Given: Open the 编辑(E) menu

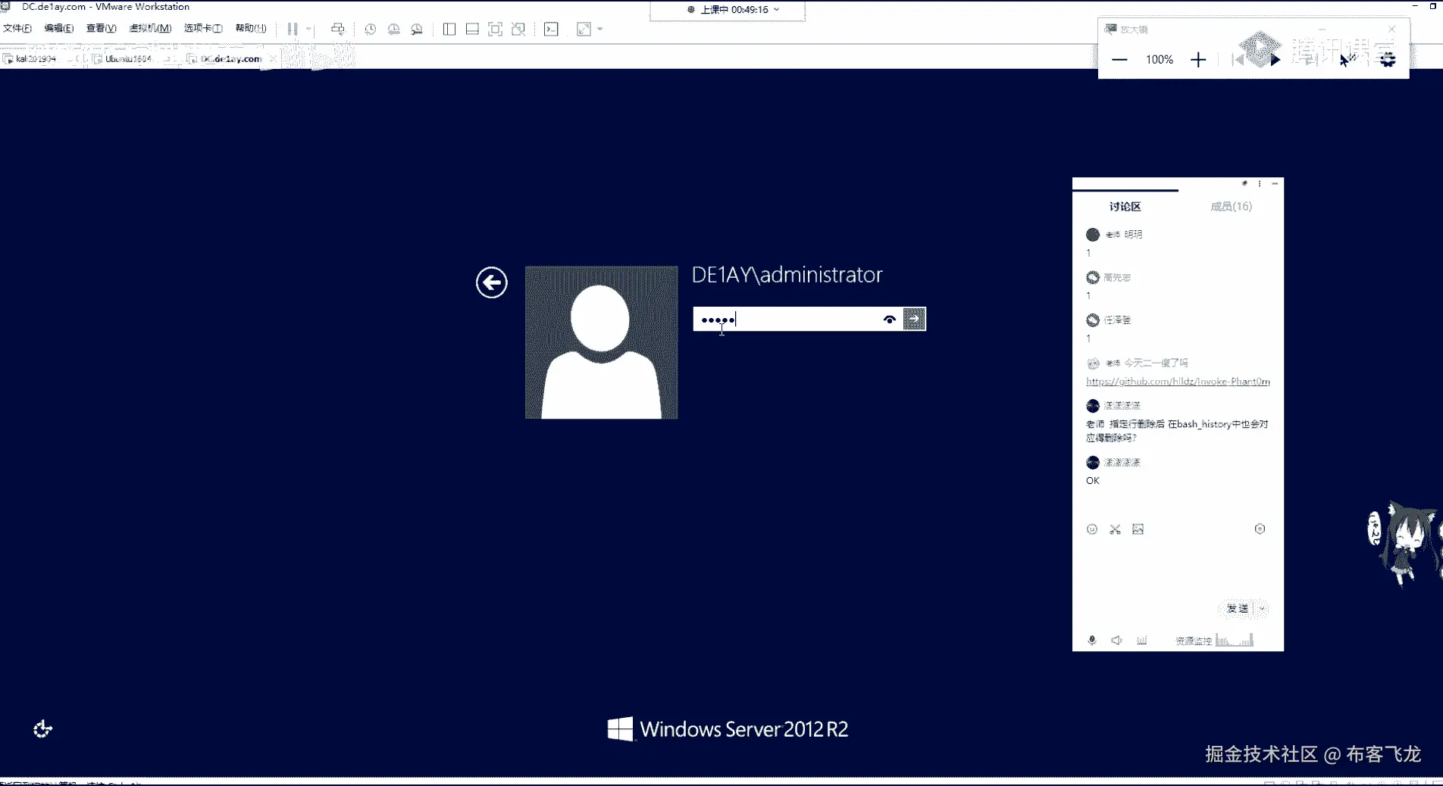Looking at the screenshot, I should pyautogui.click(x=59, y=29).
